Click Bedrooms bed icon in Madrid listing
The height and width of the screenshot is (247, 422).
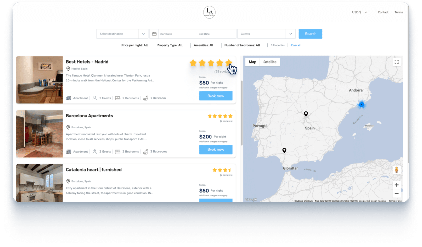click(x=117, y=98)
